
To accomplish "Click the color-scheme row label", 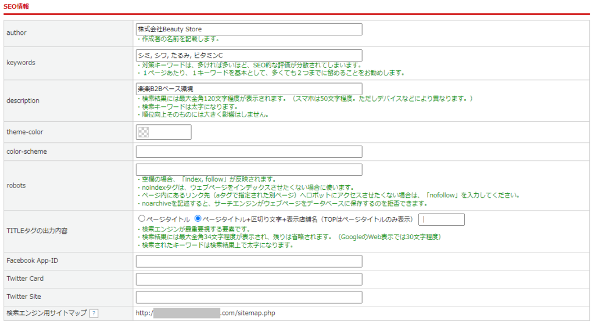I will coord(27,151).
